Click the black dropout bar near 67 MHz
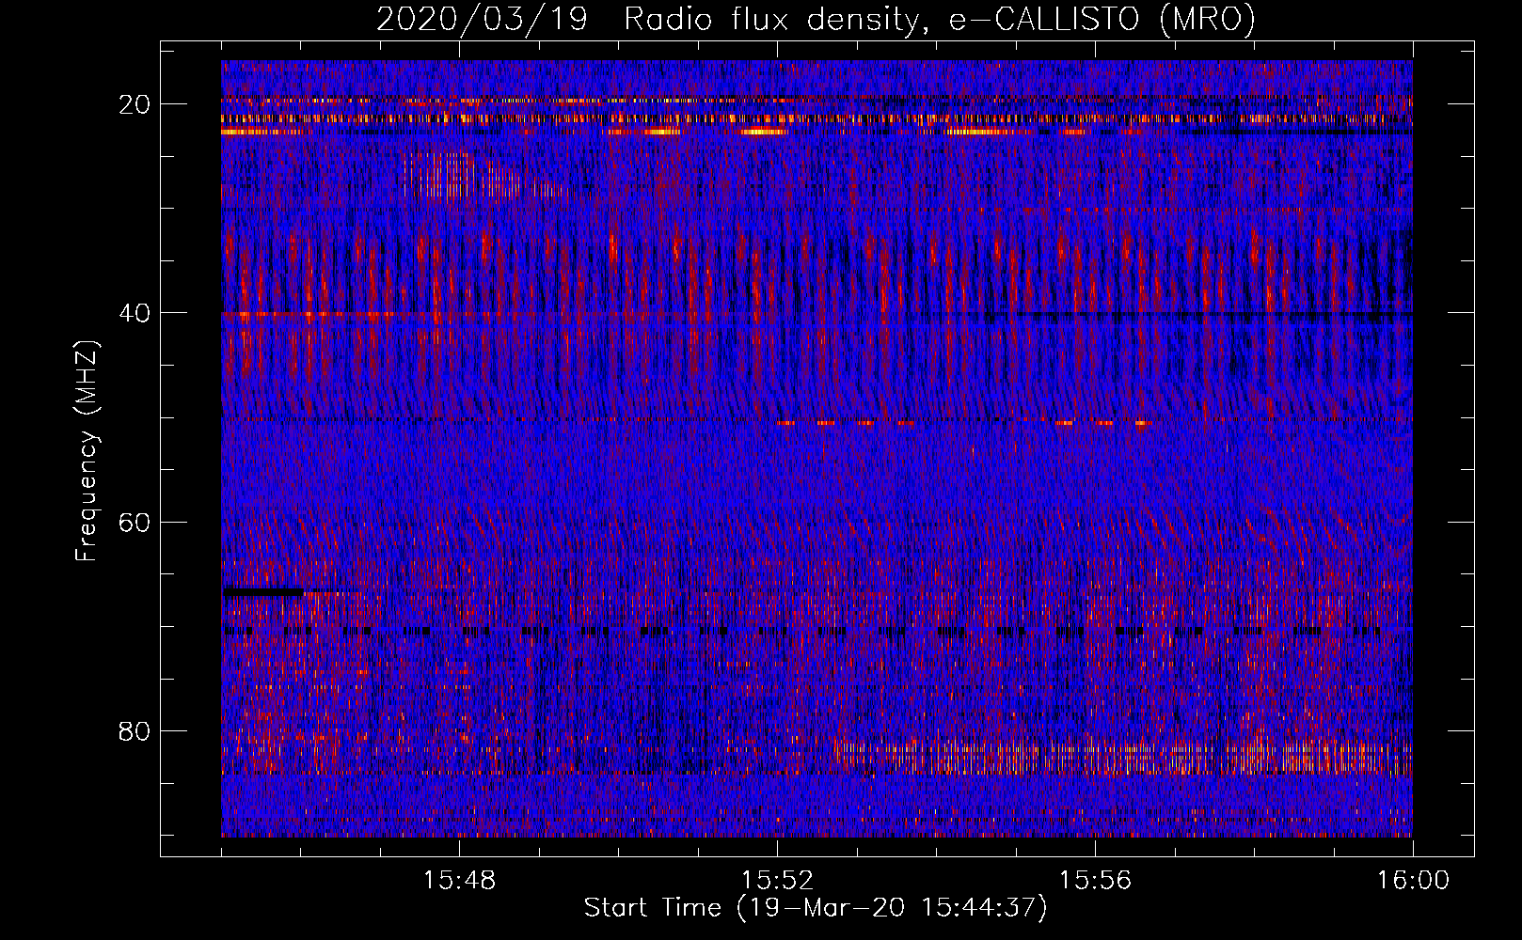 pyautogui.click(x=263, y=592)
